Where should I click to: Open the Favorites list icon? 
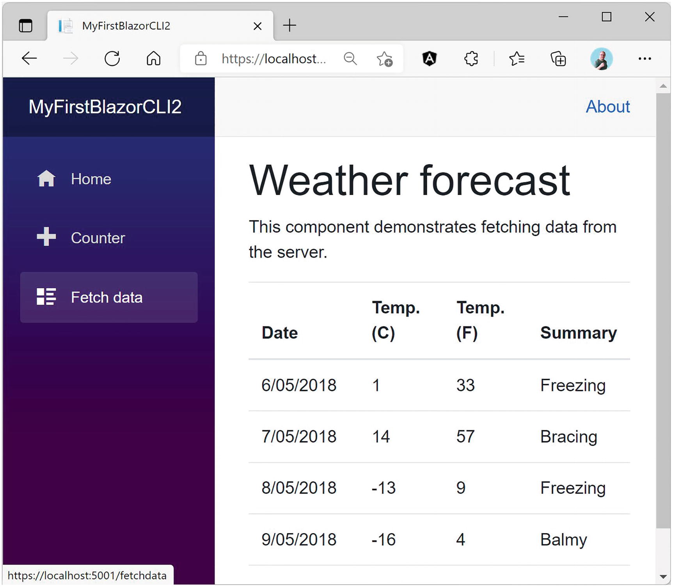click(x=517, y=59)
